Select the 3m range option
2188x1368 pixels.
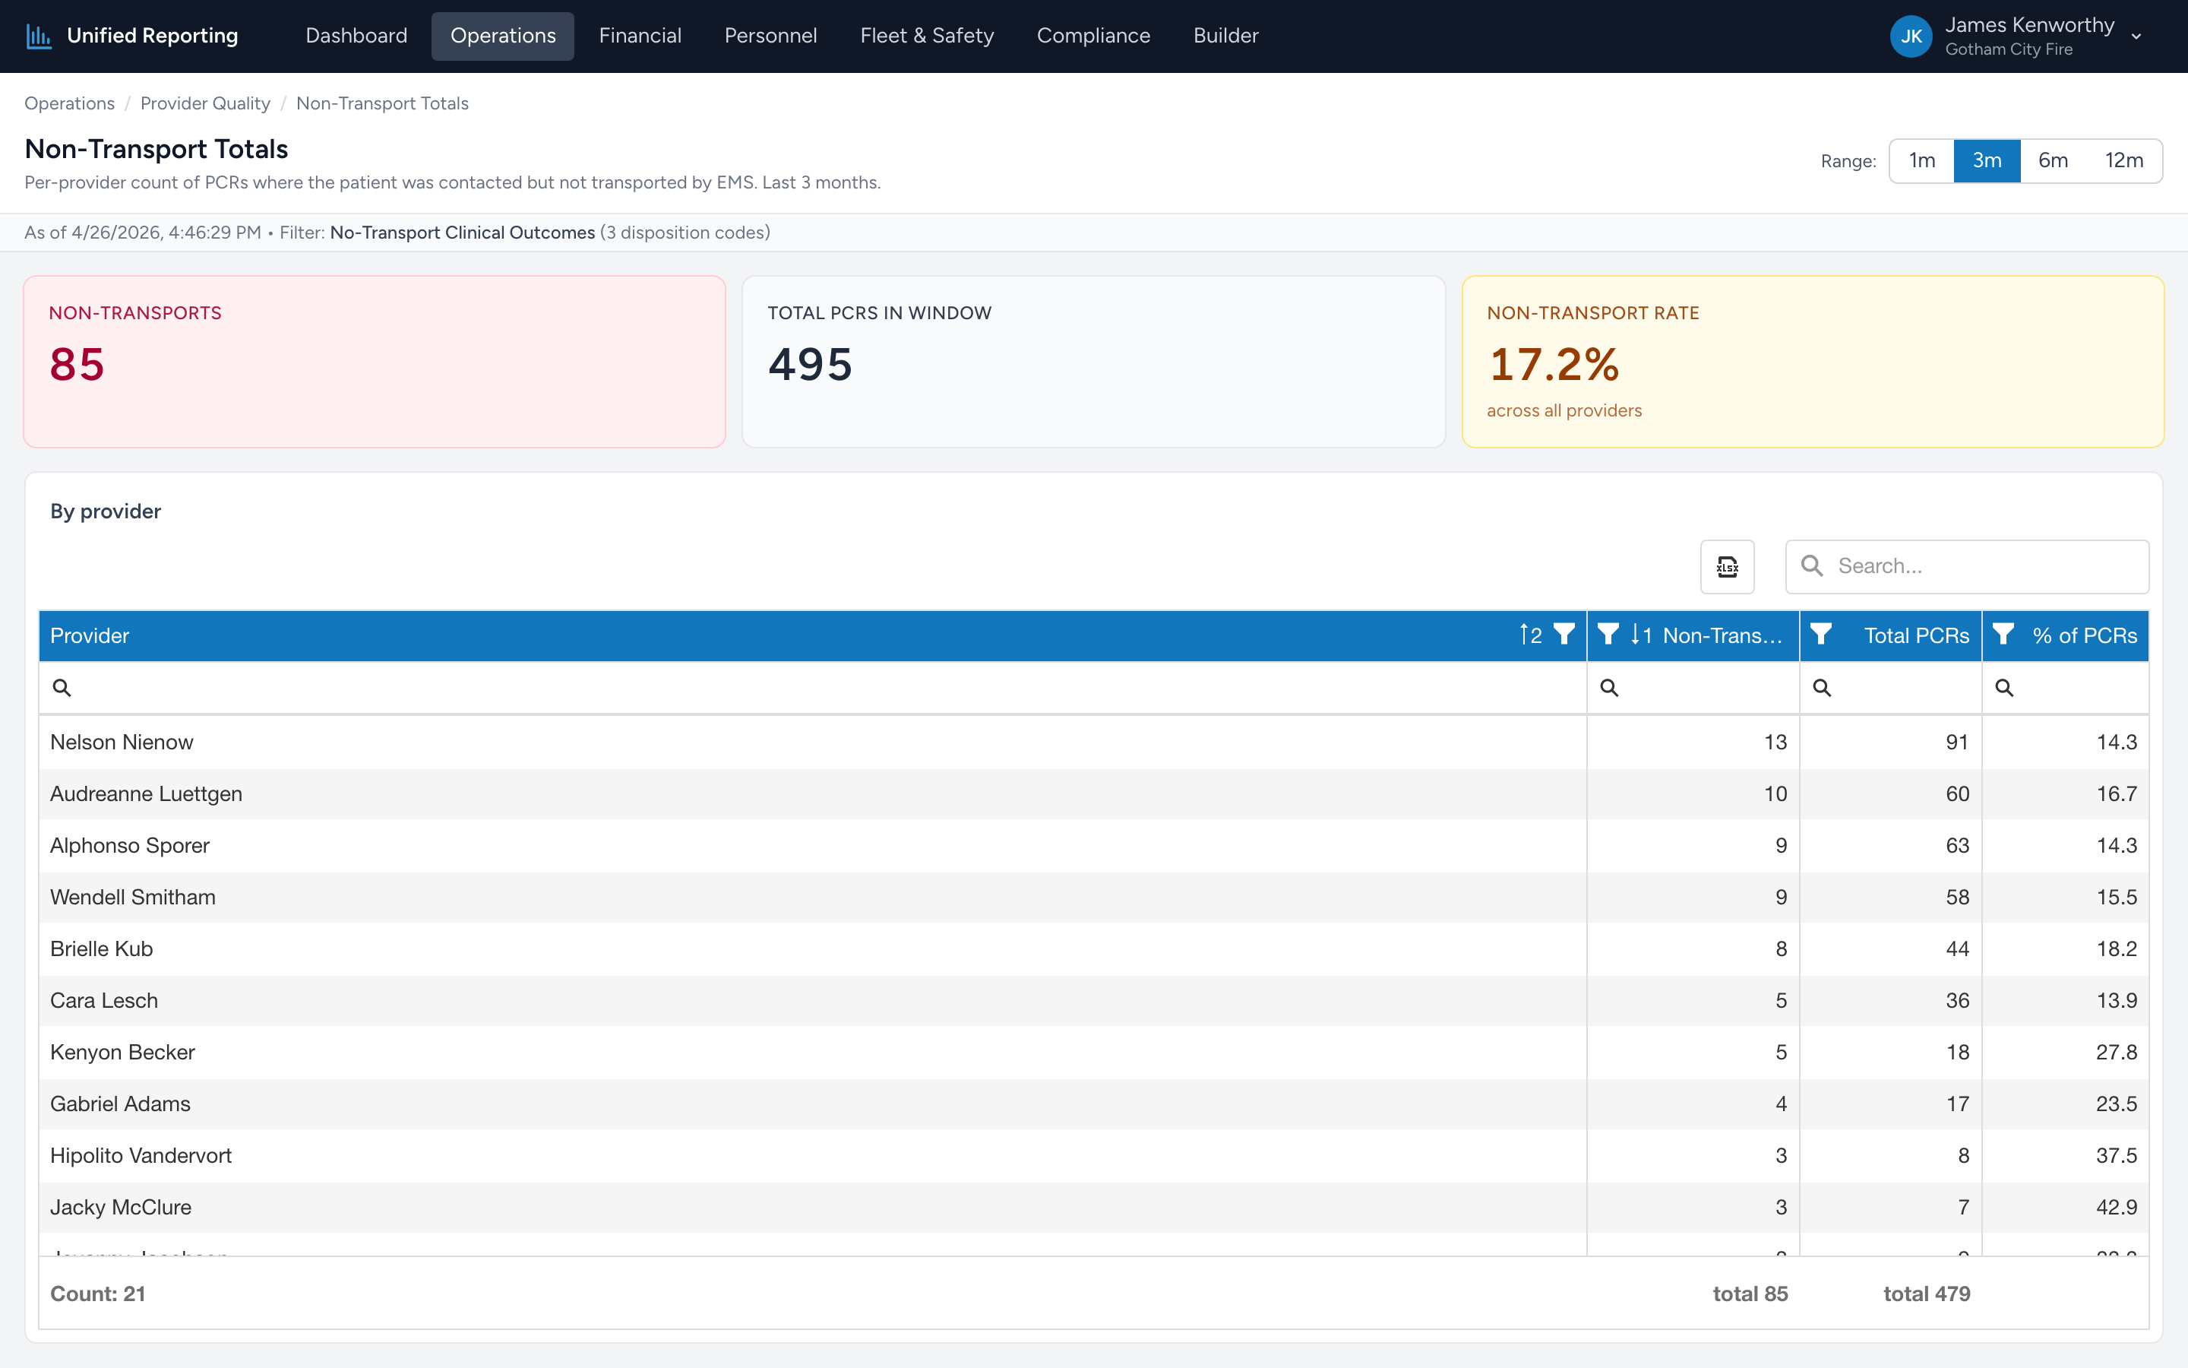[x=1987, y=161]
